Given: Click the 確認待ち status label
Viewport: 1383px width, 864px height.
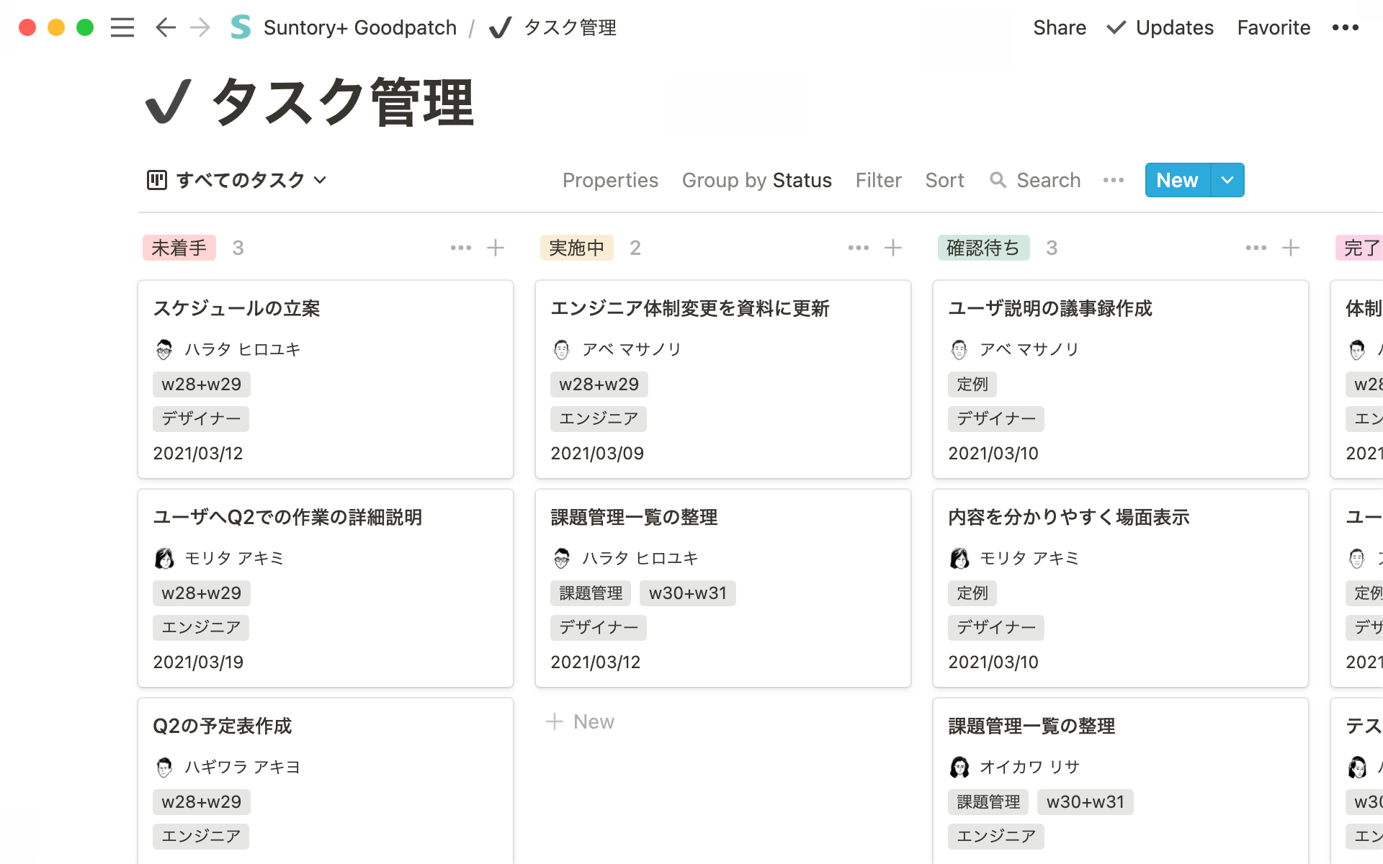Looking at the screenshot, I should click(x=983, y=248).
